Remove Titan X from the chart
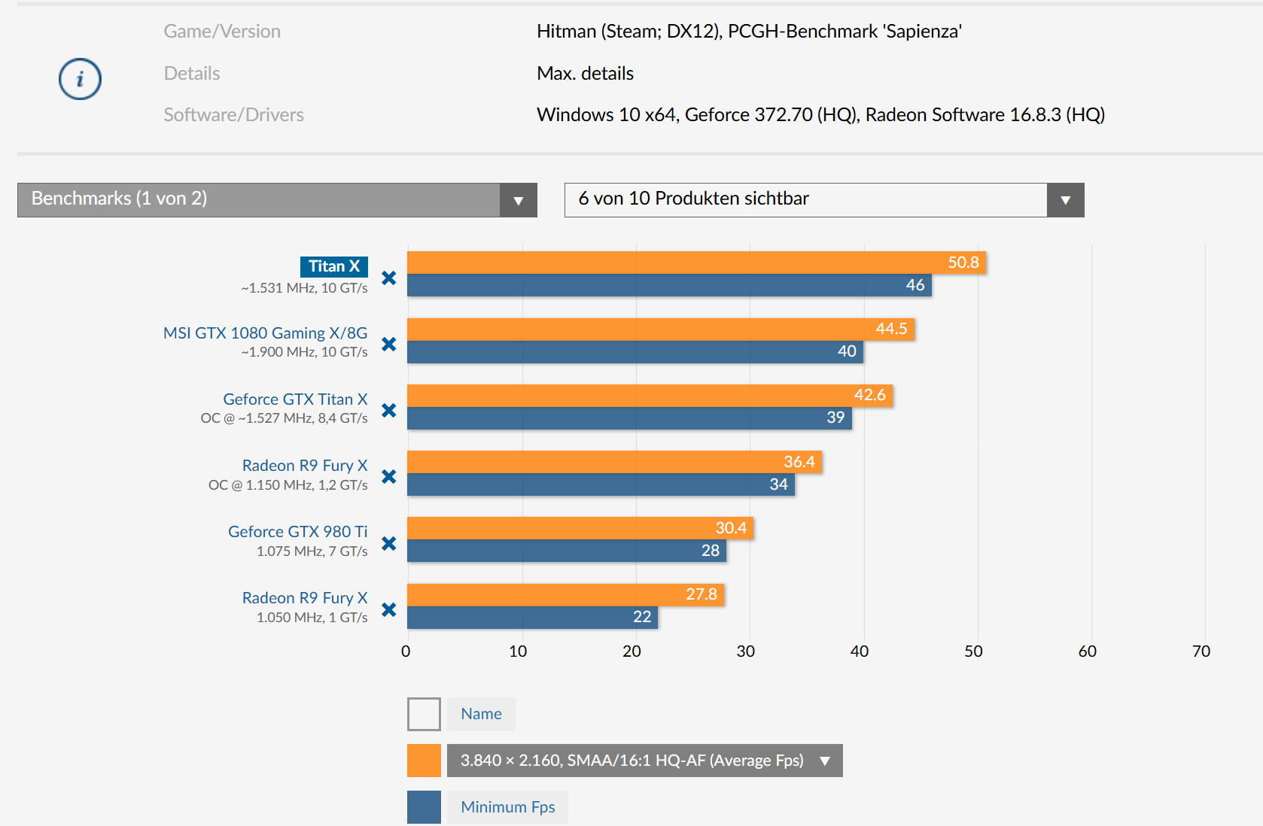 [388, 278]
